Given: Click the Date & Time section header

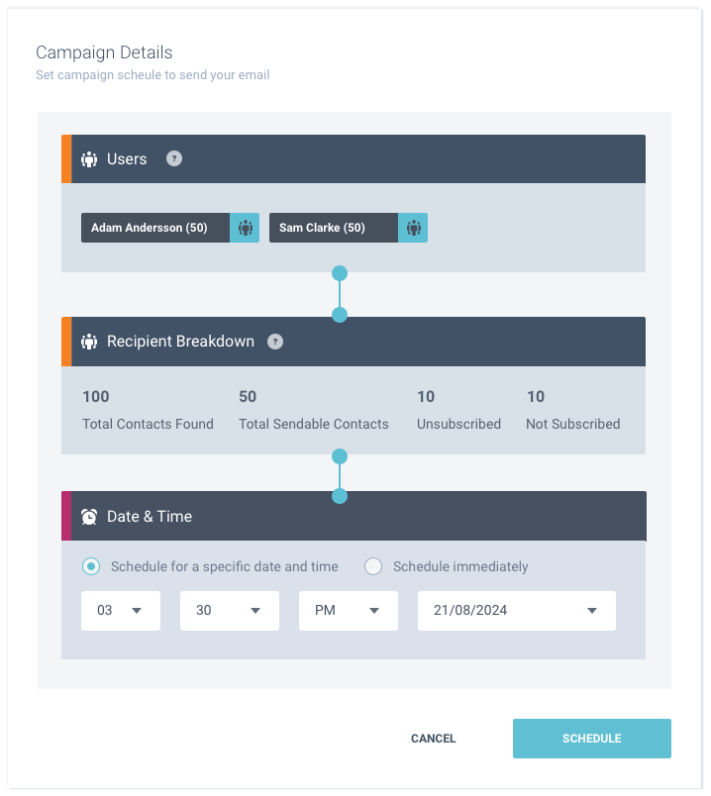Looking at the screenshot, I should tap(354, 516).
